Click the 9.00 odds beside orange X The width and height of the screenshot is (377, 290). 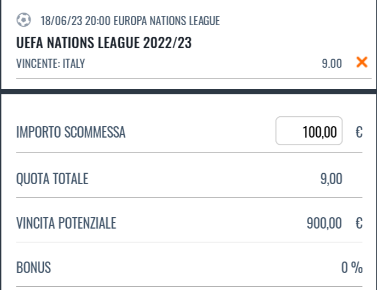332,64
